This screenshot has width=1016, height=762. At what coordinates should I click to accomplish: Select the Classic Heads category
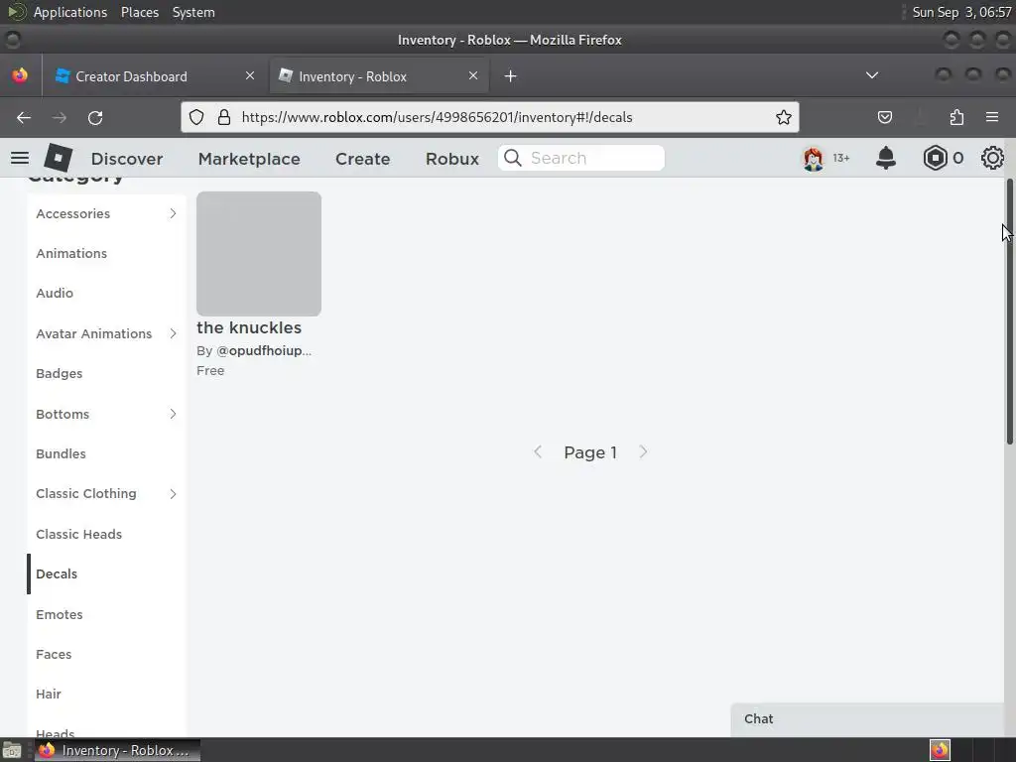[x=79, y=534]
